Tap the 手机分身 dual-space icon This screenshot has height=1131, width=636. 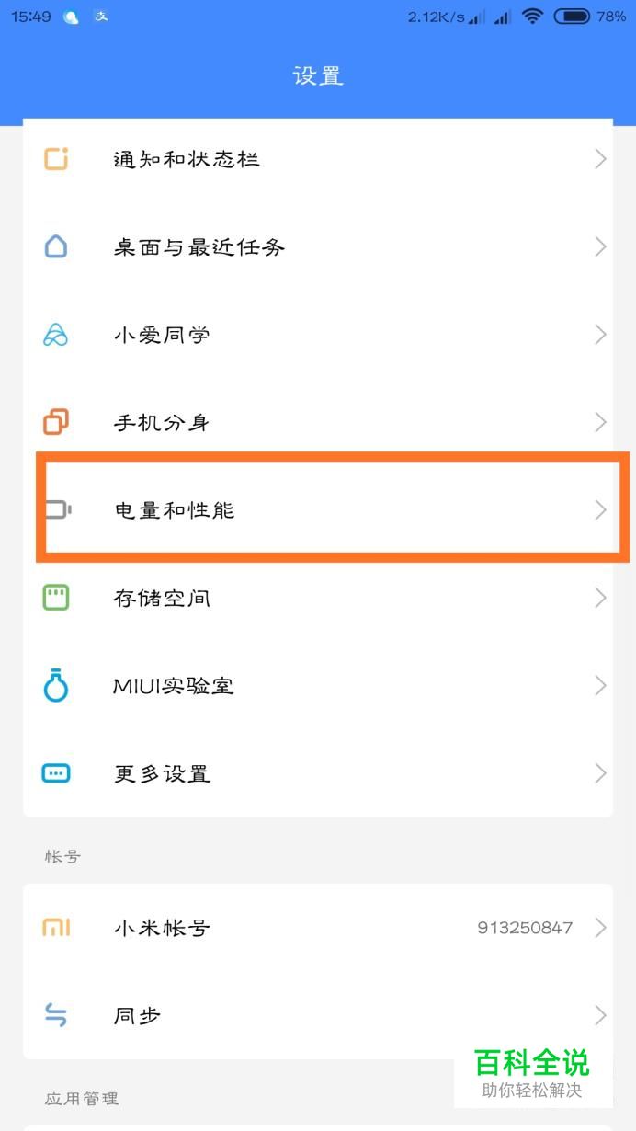coord(56,422)
